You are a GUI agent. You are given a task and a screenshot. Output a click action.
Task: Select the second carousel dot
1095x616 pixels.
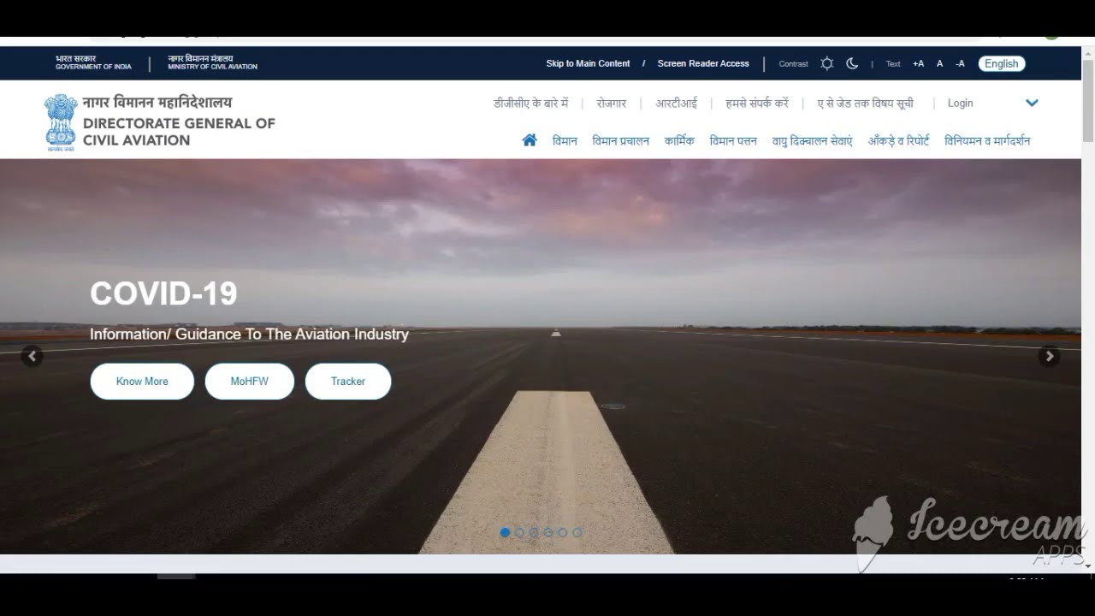coord(519,532)
